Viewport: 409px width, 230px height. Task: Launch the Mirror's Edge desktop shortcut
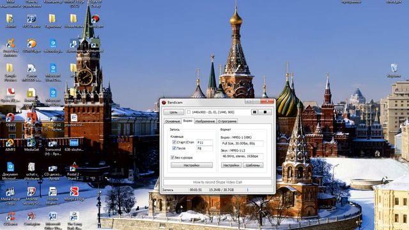(74, 194)
